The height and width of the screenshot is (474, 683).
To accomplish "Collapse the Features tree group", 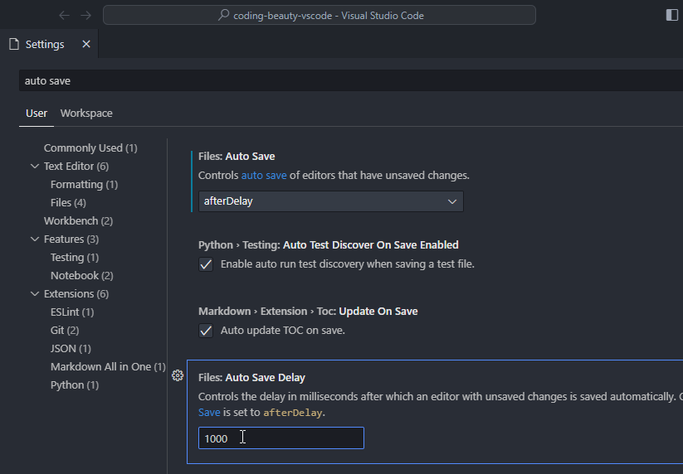I will click(35, 239).
